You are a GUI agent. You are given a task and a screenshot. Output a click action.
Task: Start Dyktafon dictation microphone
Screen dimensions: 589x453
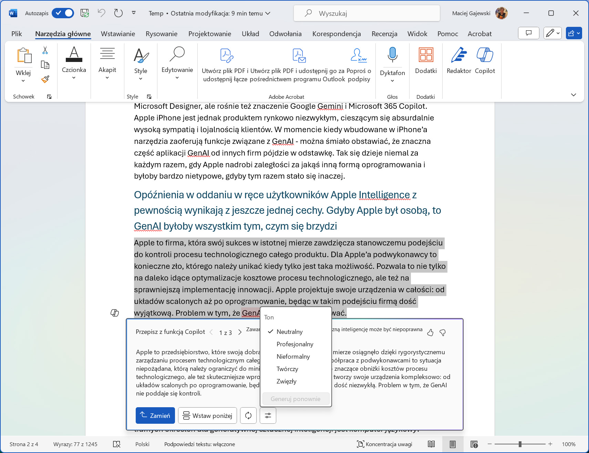(x=392, y=55)
